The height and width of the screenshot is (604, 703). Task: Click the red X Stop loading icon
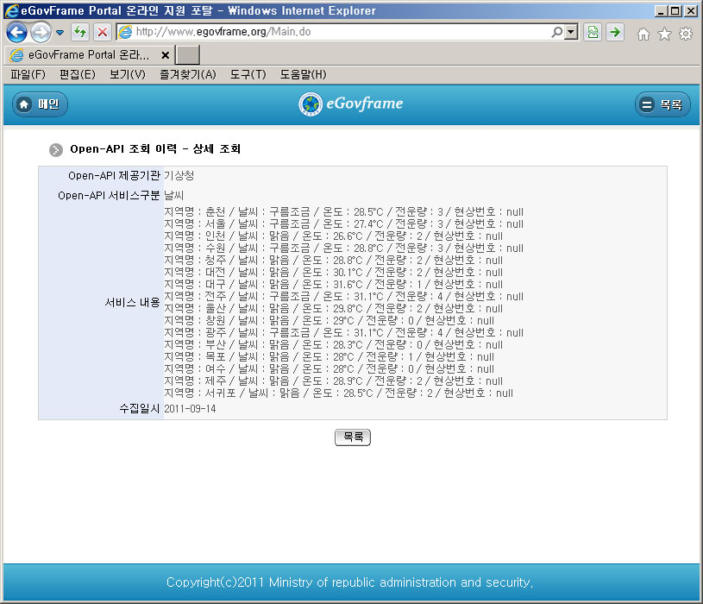coord(102,33)
